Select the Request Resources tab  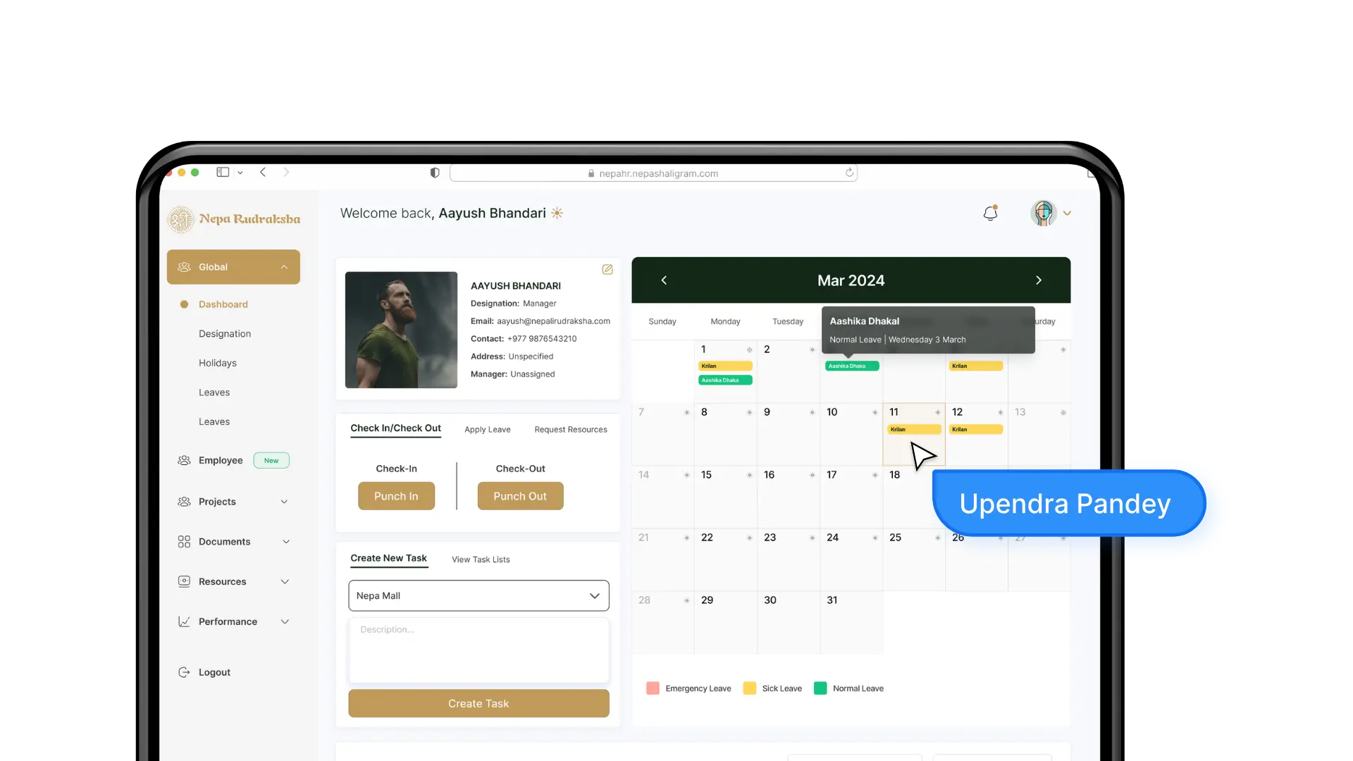click(570, 429)
